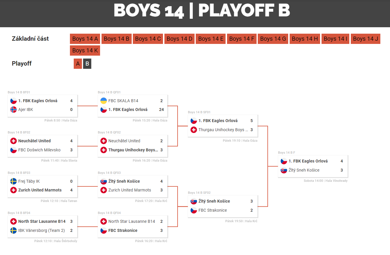Click the Swiss flag beside Zurich United Marmots in 8F03
This screenshot has height=255, width=390.
(x=13, y=190)
